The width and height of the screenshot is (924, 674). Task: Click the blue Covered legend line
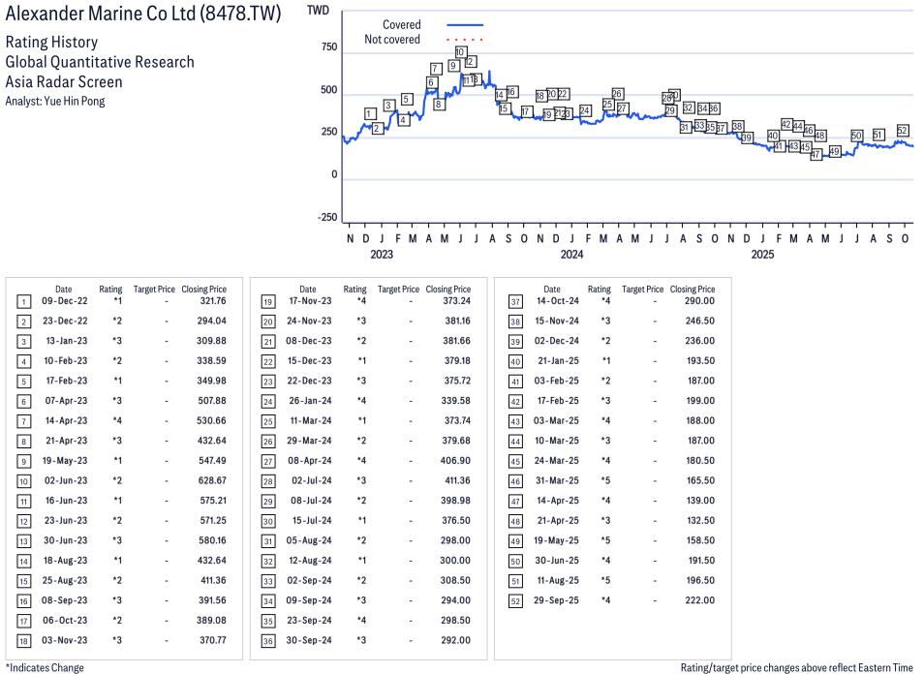point(464,24)
